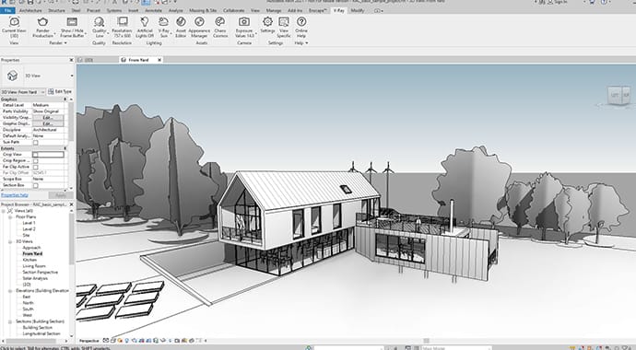Open the Kitchen 3D view

[x=29, y=260]
